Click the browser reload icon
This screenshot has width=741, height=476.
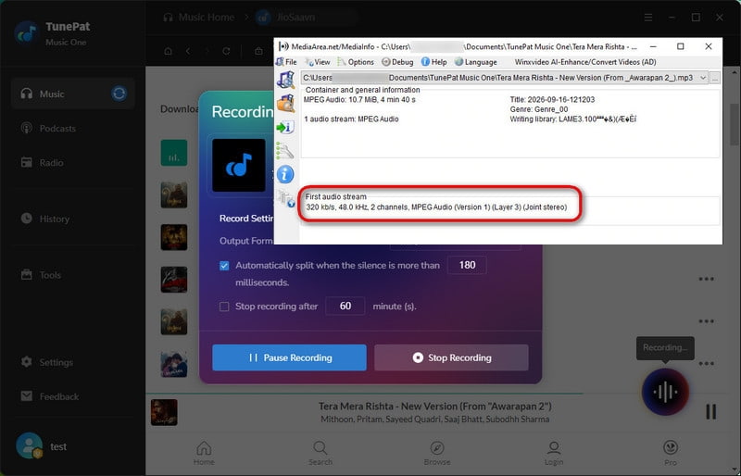[226, 51]
